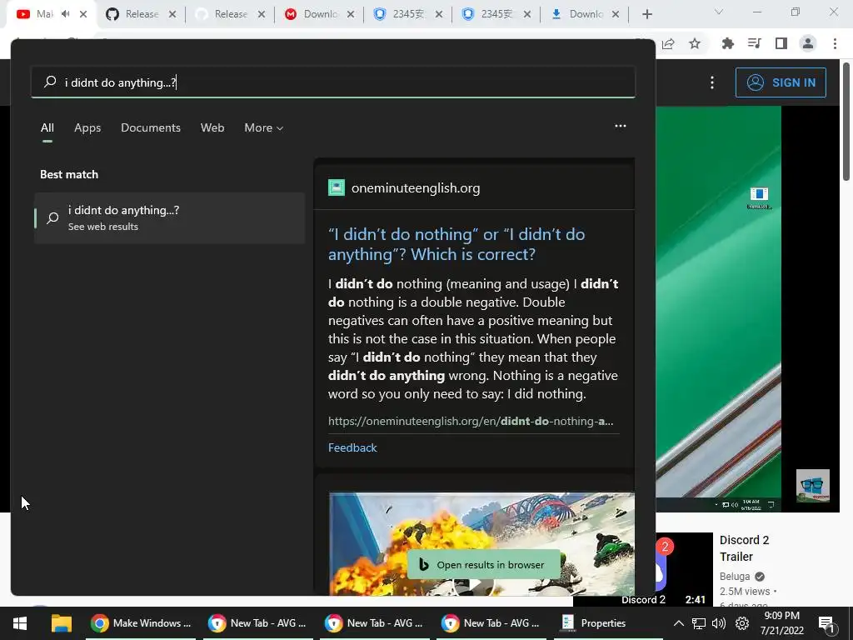Toggle the Chrome side panel icon
The height and width of the screenshot is (640, 853).
[781, 43]
